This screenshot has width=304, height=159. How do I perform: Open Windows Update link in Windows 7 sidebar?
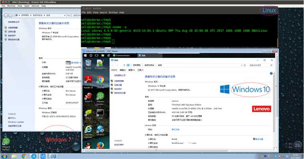click(16, 122)
